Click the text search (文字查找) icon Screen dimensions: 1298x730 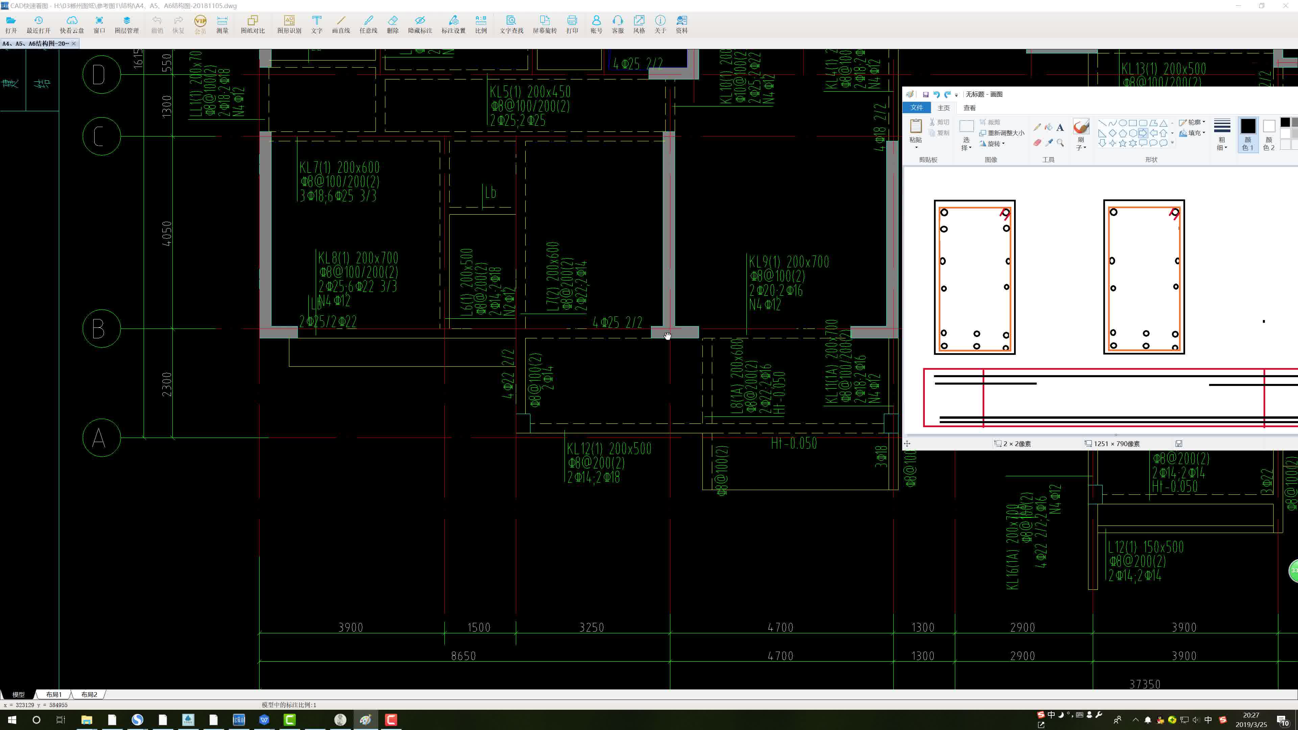(511, 24)
